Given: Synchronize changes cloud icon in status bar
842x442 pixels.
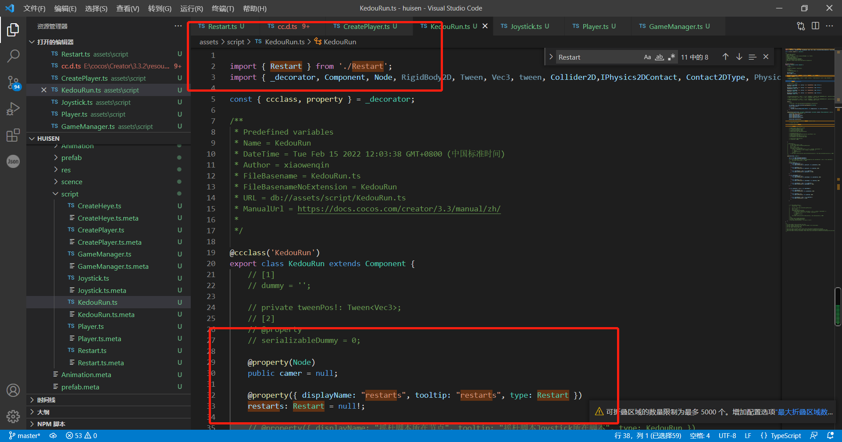Looking at the screenshot, I should tap(53, 436).
